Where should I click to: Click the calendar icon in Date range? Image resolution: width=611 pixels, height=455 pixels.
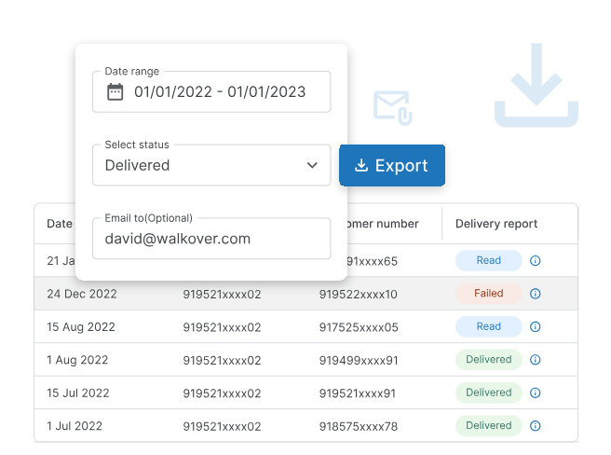[x=115, y=92]
